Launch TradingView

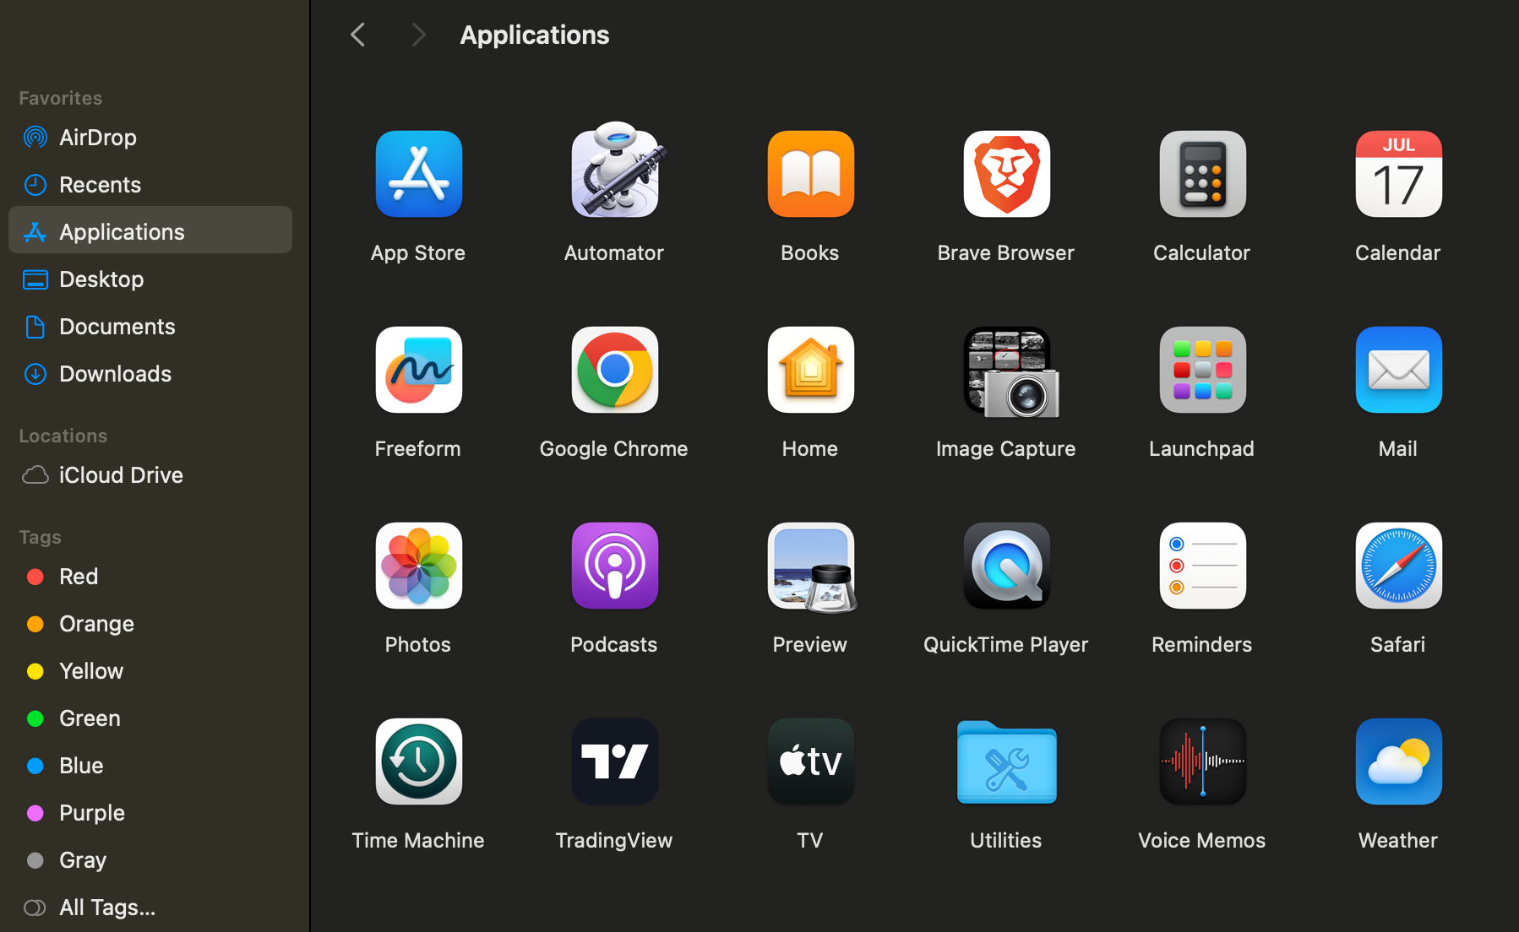614,761
